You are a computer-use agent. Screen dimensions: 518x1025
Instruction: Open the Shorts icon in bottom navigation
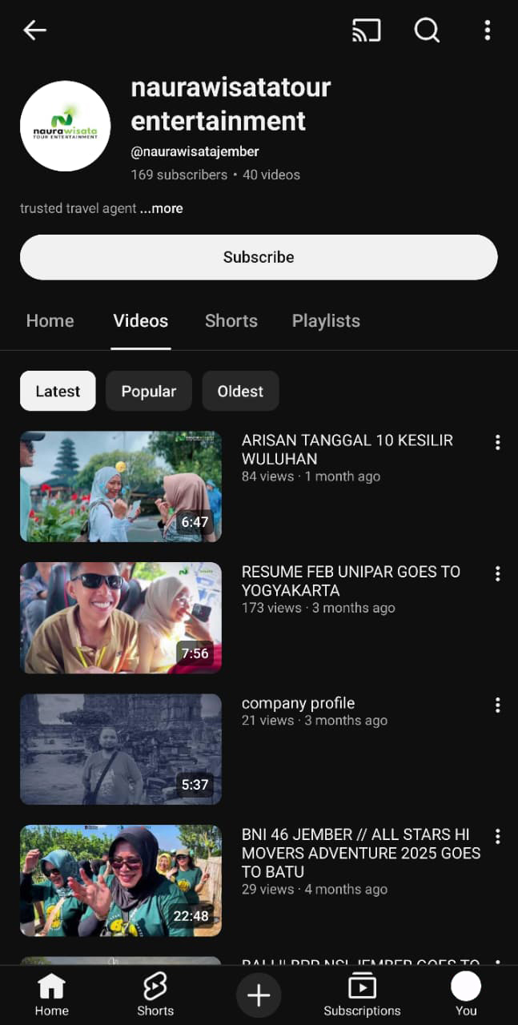point(155,994)
